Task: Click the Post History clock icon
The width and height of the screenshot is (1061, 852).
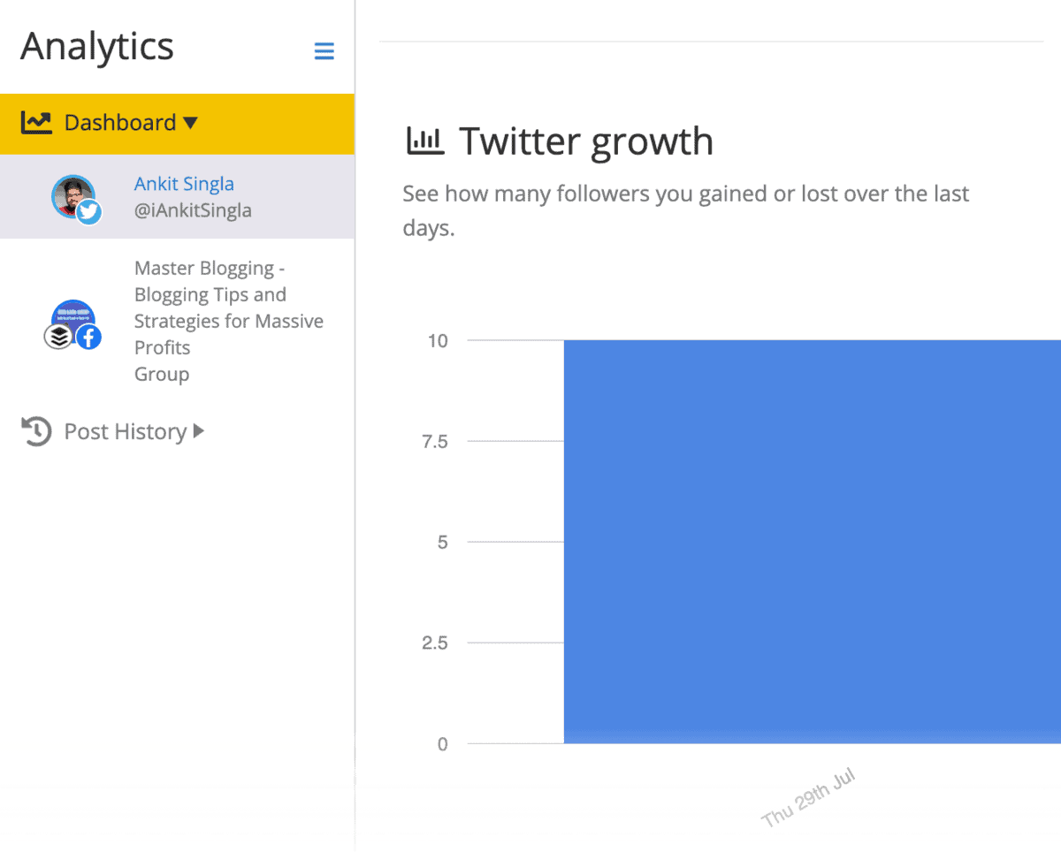Action: click(x=36, y=431)
